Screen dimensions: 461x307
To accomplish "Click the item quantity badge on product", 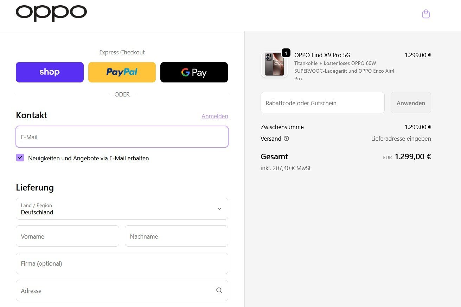I will point(286,53).
